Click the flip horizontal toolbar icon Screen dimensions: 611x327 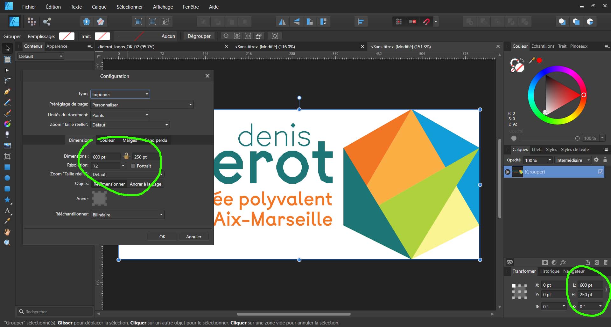point(282,22)
